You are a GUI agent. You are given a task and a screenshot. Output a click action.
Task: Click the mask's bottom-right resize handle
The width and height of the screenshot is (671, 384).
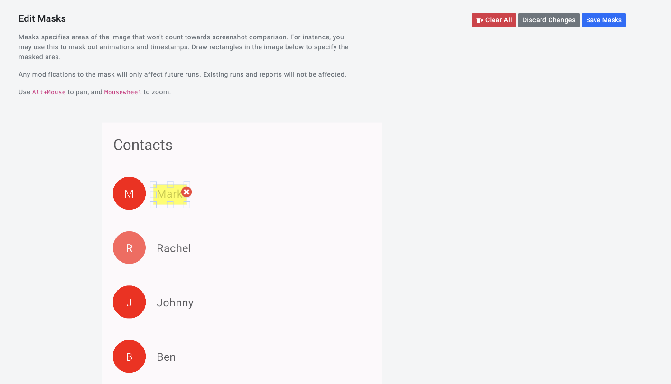pyautogui.click(x=187, y=205)
